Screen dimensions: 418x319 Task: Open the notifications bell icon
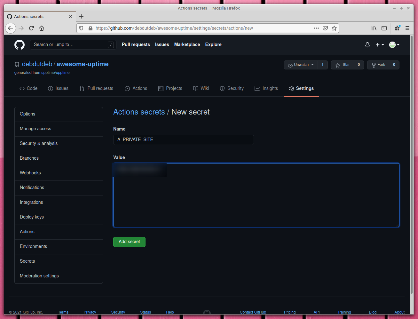coord(367,45)
